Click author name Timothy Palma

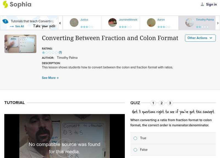tap(67, 58)
